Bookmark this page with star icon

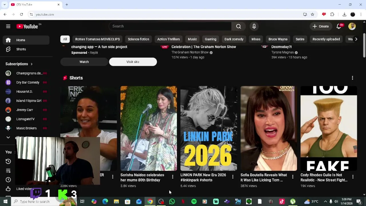(313, 14)
